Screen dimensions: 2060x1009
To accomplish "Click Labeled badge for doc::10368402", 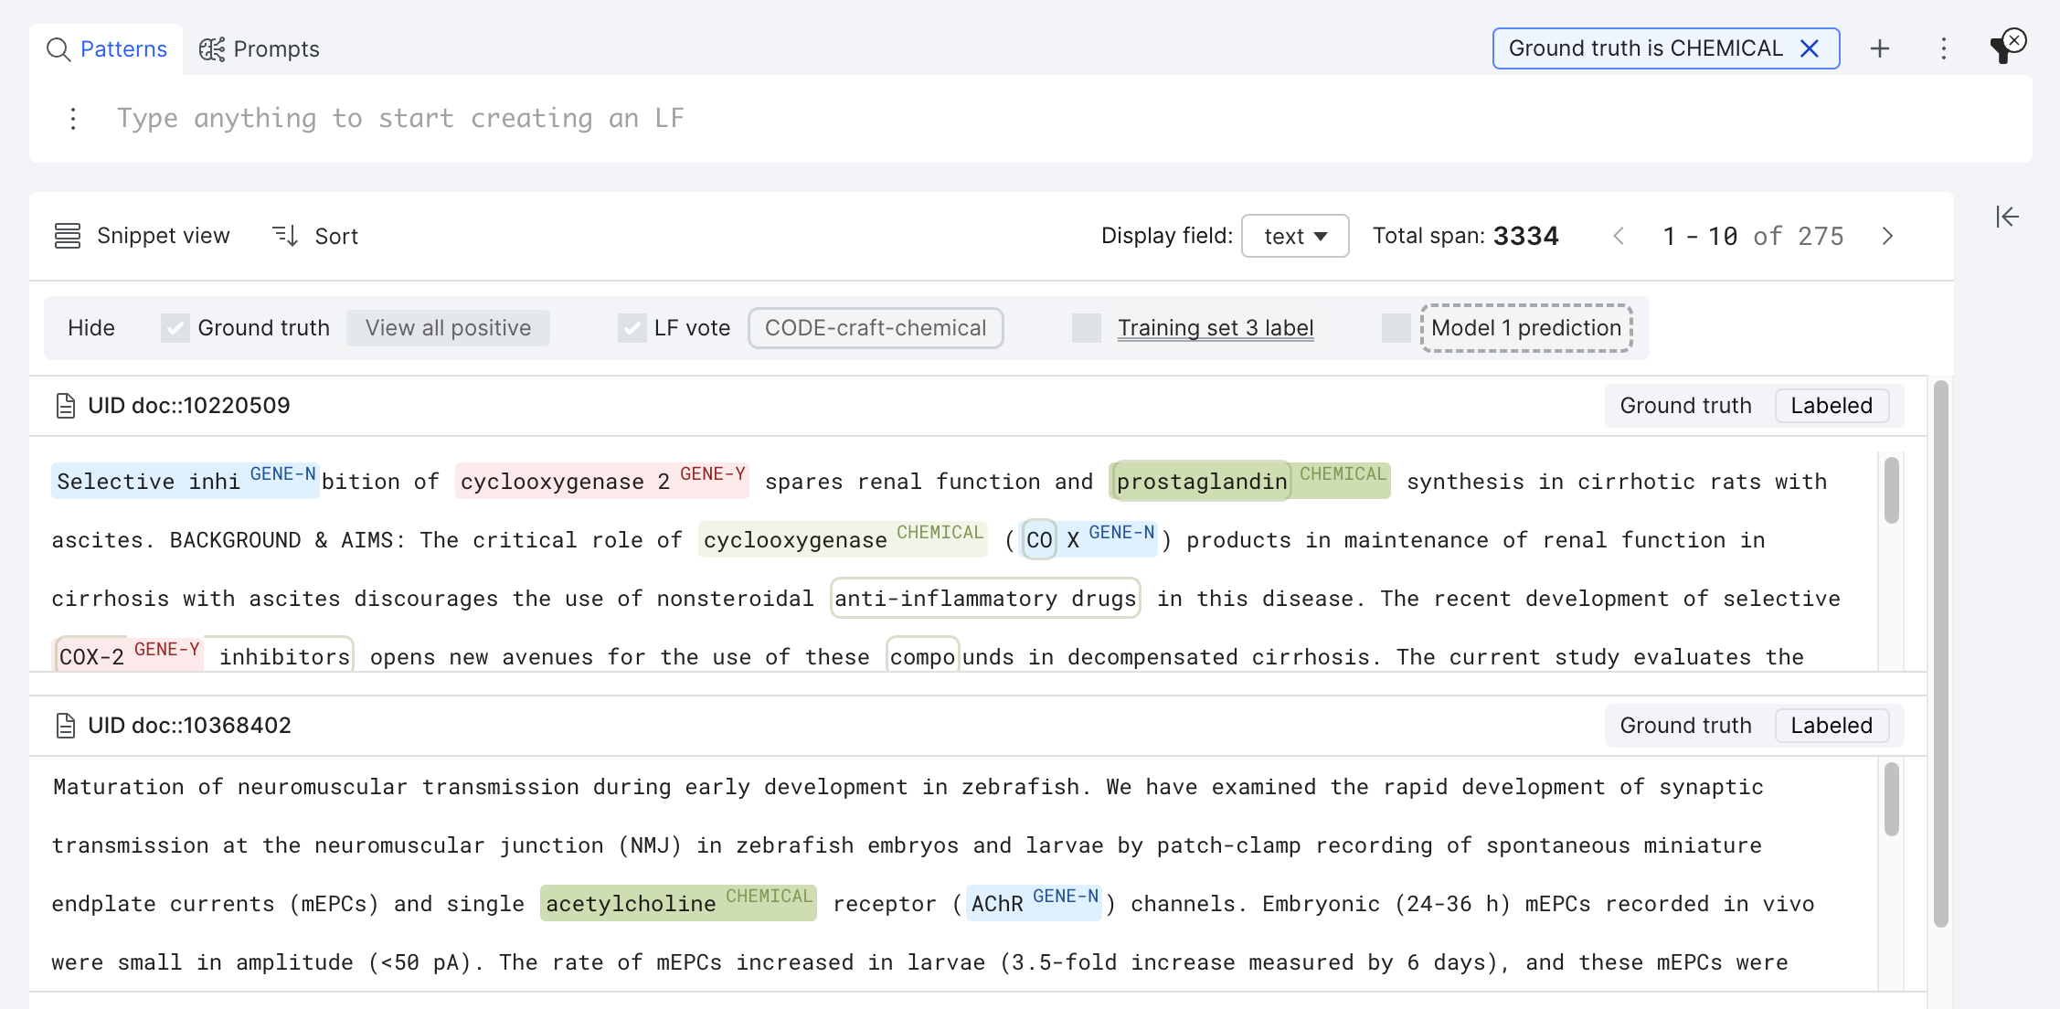I will click(x=1832, y=726).
